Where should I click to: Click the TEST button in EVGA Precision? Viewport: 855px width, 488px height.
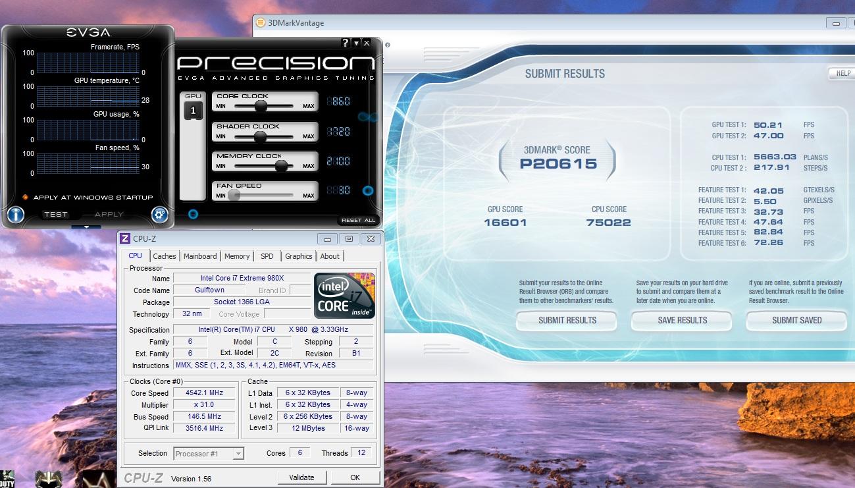coord(56,214)
